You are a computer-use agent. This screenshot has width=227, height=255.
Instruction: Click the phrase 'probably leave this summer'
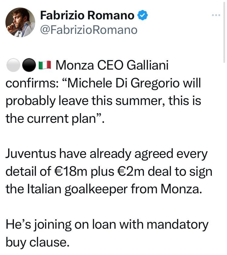85,101
